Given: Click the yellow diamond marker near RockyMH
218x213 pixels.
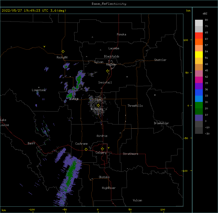Looking at the screenshot, I should click(x=63, y=52).
